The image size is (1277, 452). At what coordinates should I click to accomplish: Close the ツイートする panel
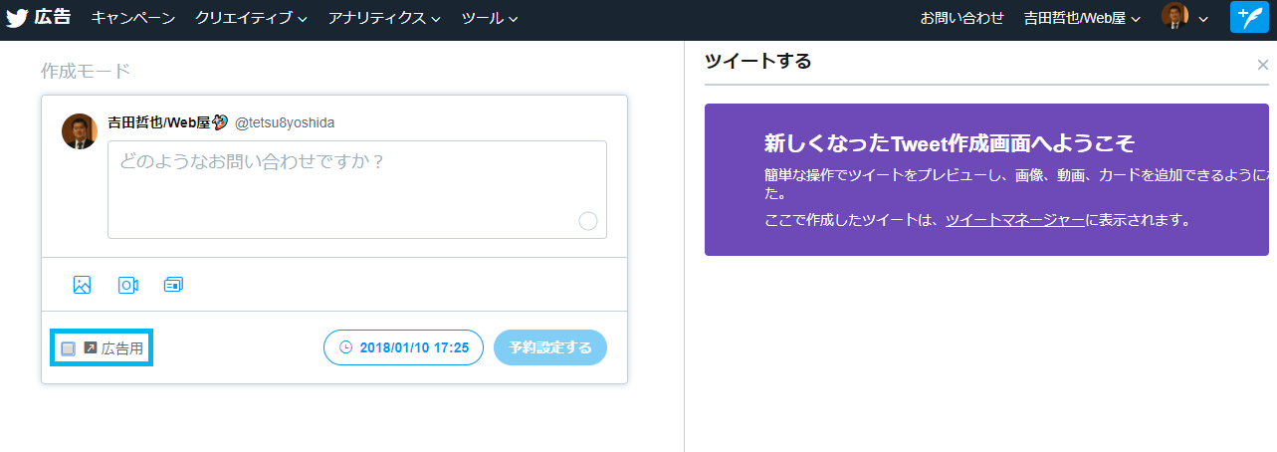[1262, 65]
